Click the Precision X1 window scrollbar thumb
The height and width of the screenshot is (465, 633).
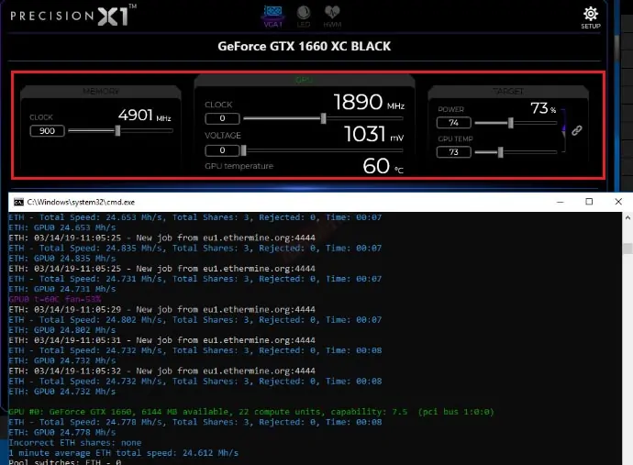point(616,49)
